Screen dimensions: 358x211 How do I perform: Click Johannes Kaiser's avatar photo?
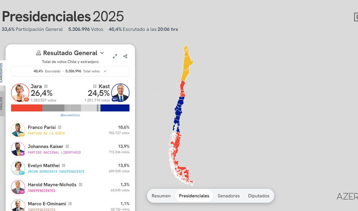click(18, 149)
